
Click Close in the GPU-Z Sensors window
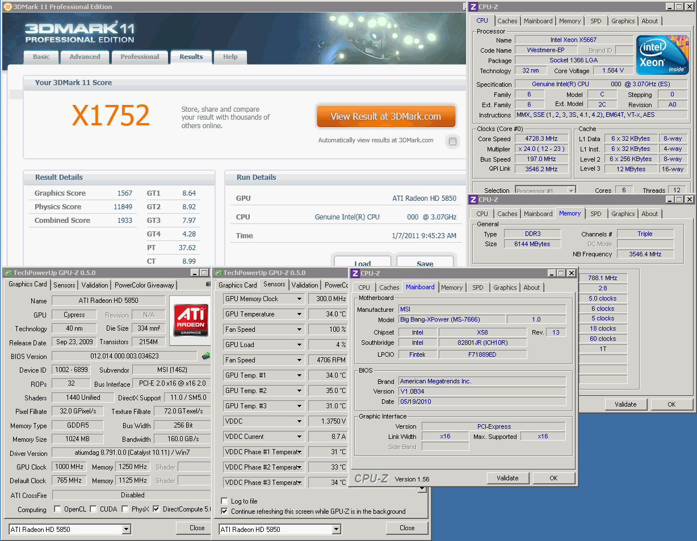407,528
